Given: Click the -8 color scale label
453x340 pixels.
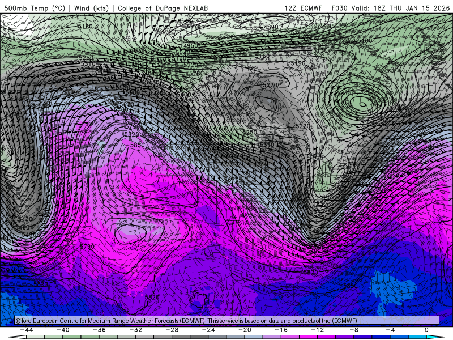Looking at the screenshot, I should [354, 330].
